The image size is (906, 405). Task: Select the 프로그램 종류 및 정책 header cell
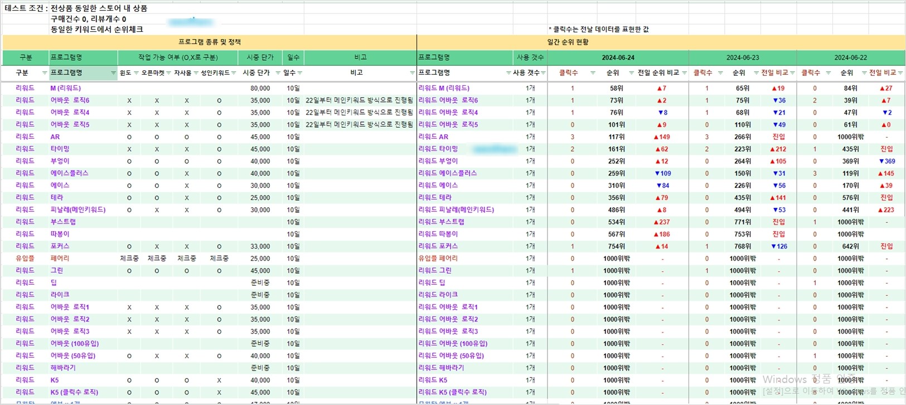210,42
